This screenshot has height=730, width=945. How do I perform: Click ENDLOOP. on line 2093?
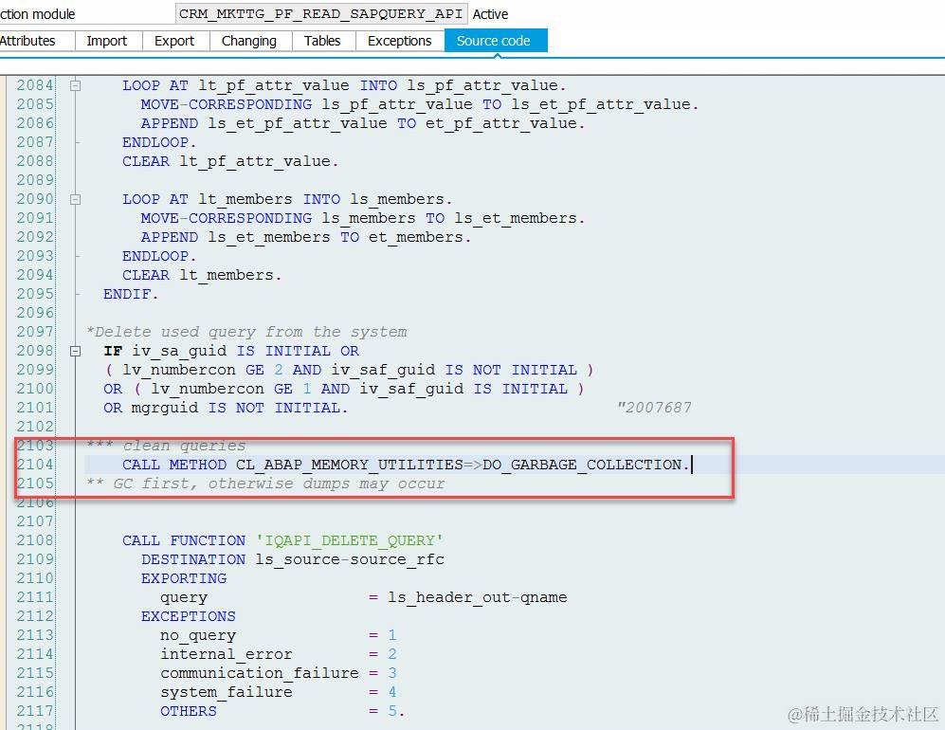point(159,256)
